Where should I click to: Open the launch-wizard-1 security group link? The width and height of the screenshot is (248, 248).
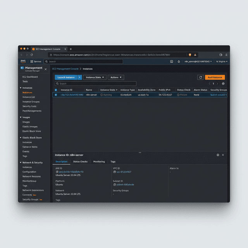(219, 95)
